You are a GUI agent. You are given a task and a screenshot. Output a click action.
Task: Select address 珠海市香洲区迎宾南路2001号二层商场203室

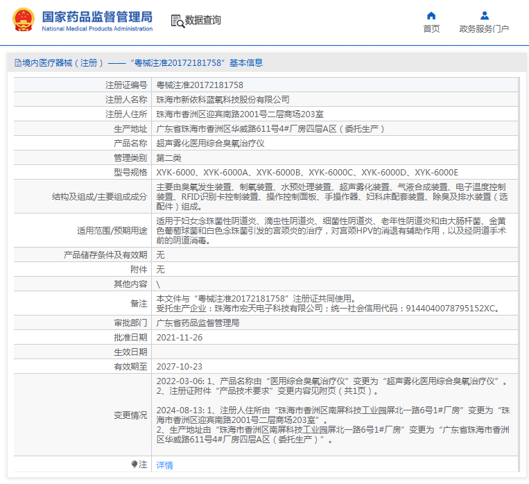point(240,114)
